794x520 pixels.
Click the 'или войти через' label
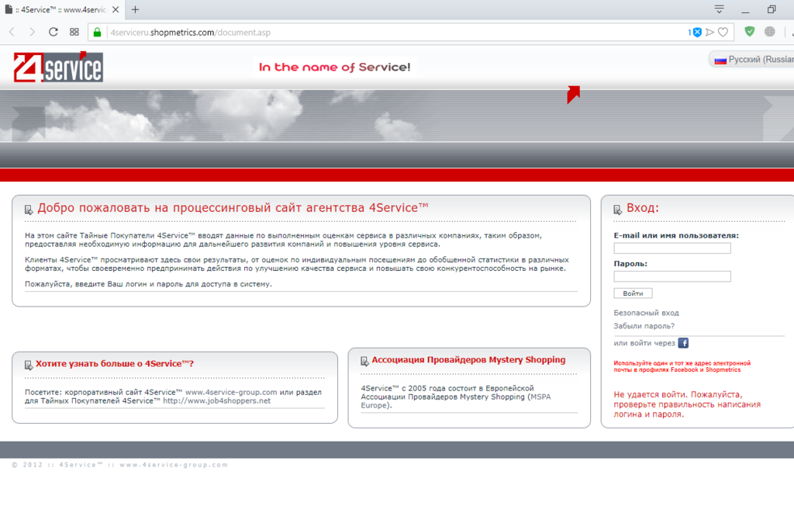pyautogui.click(x=644, y=343)
